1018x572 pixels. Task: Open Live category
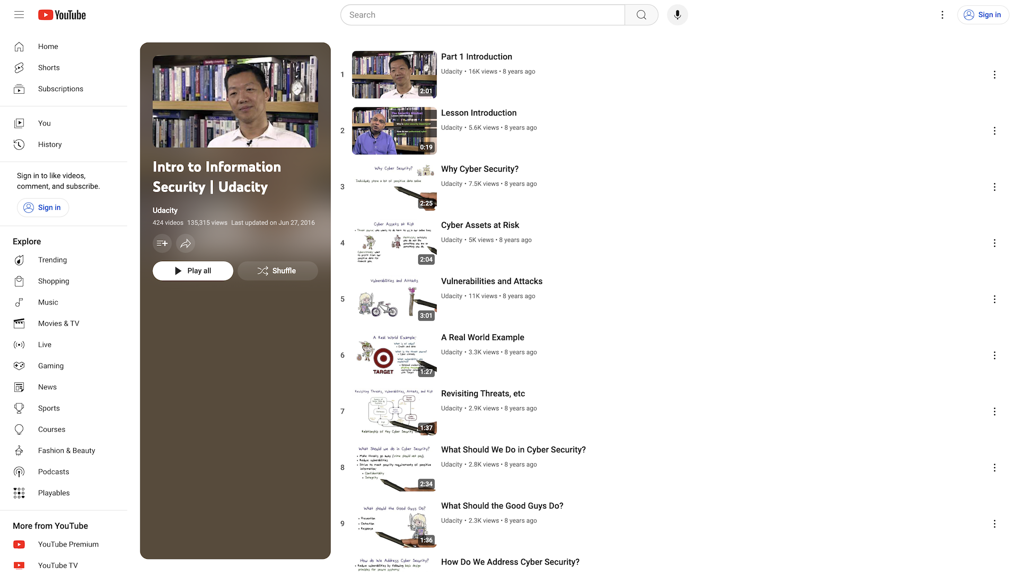[x=64, y=345]
